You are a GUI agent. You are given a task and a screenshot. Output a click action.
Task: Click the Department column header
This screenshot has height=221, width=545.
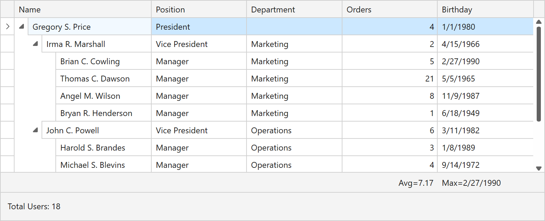coord(294,10)
